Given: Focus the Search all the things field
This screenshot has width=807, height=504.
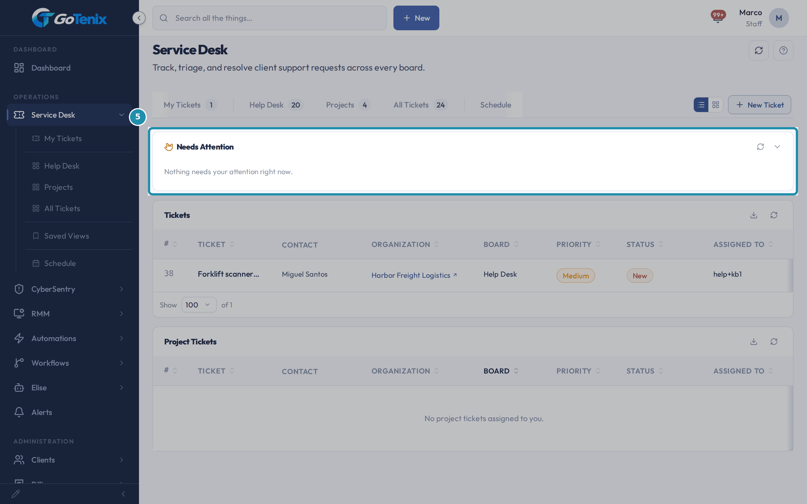Looking at the screenshot, I should (270, 18).
